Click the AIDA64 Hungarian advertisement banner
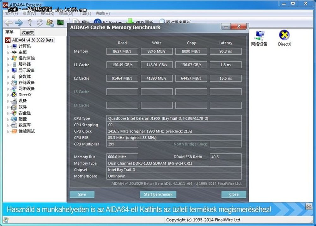Image resolution: width=316 pixels, height=226 pixels. coord(139,209)
